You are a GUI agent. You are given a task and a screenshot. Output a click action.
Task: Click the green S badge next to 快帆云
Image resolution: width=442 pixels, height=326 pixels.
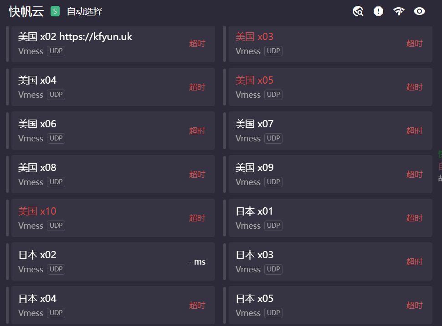(55, 11)
